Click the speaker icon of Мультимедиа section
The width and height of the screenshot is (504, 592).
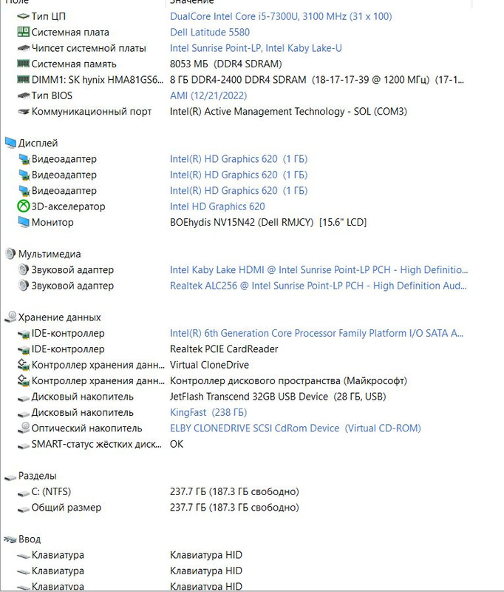coord(10,254)
